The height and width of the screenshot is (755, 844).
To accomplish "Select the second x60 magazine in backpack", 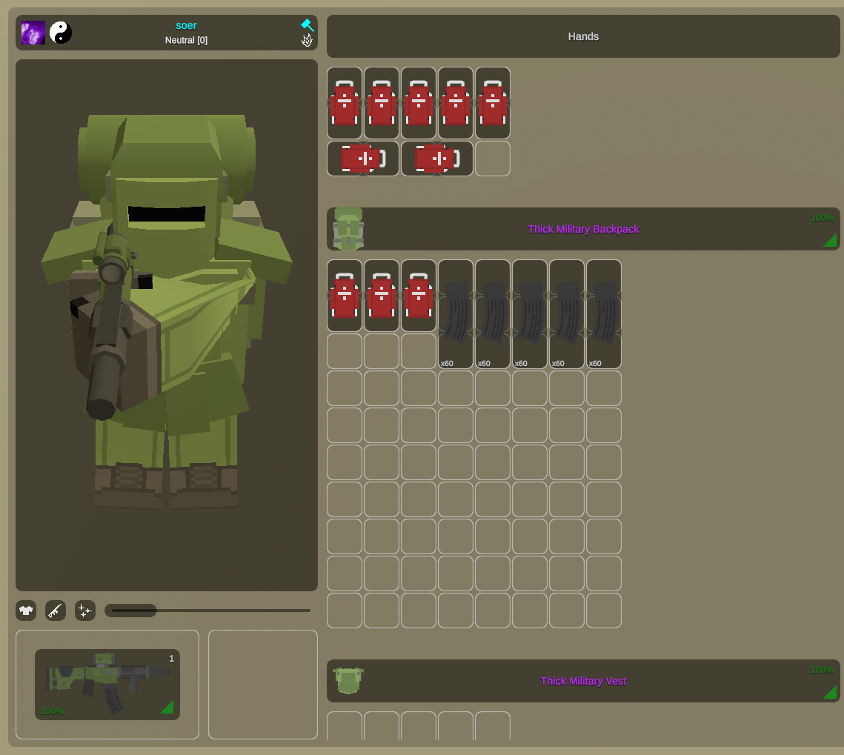I will pyautogui.click(x=493, y=314).
